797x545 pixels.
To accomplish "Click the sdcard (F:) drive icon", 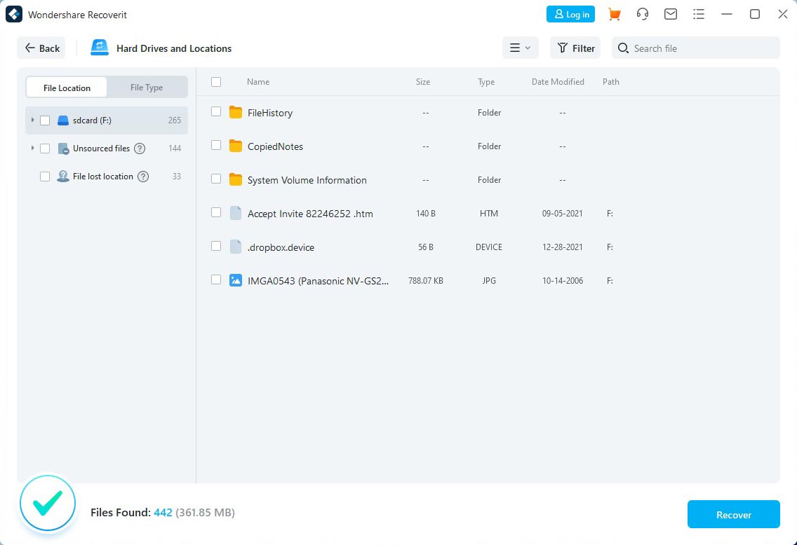I will coord(63,120).
